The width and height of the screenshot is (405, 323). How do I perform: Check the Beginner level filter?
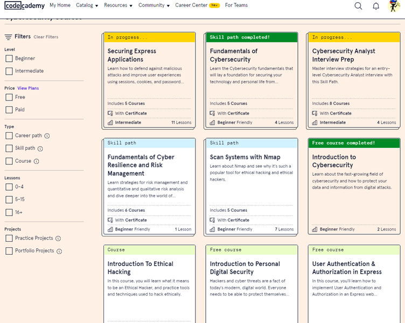coord(9,59)
